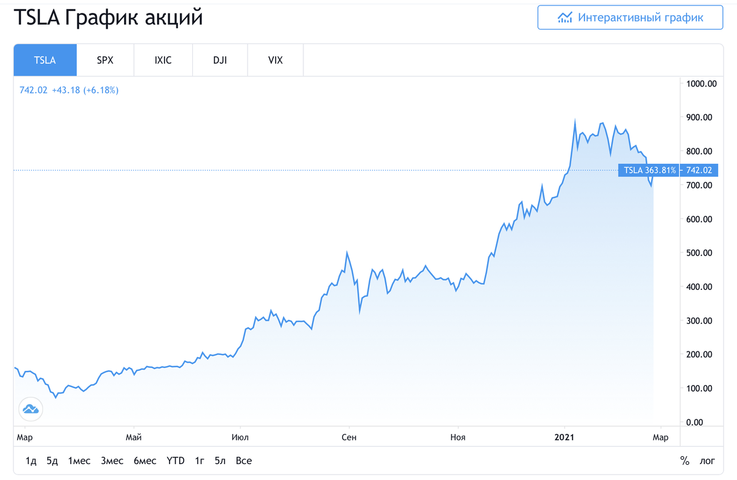This screenshot has width=737, height=480.
Task: Click the chart icon in Интерактивный график button
Action: [x=566, y=17]
